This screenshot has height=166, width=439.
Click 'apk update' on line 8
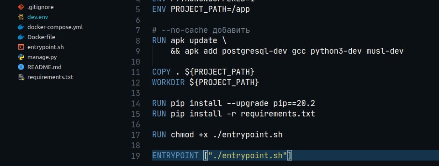click(x=194, y=40)
